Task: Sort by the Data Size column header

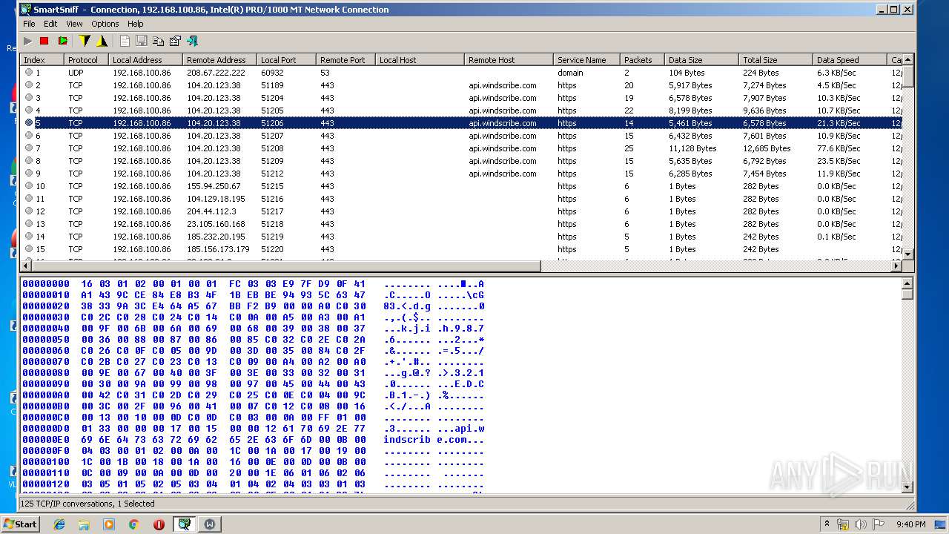Action: [701, 60]
